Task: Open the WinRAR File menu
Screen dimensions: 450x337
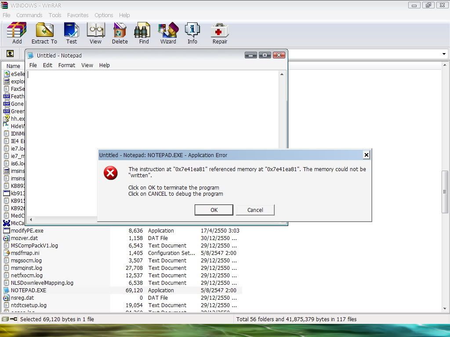Action: point(6,15)
